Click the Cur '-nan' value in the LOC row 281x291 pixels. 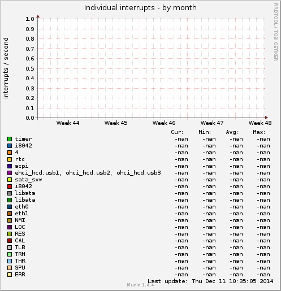pyautogui.click(x=181, y=227)
